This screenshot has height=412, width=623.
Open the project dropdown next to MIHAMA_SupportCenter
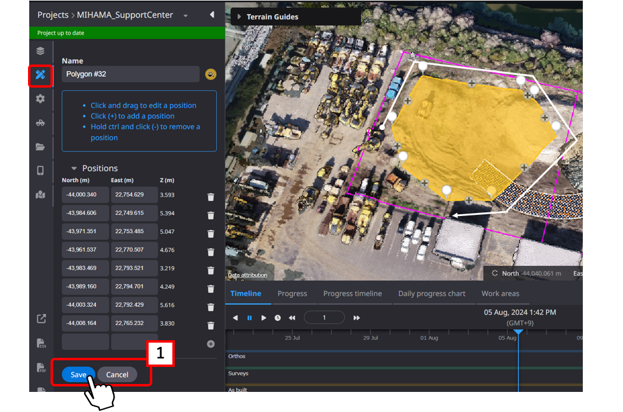click(186, 15)
